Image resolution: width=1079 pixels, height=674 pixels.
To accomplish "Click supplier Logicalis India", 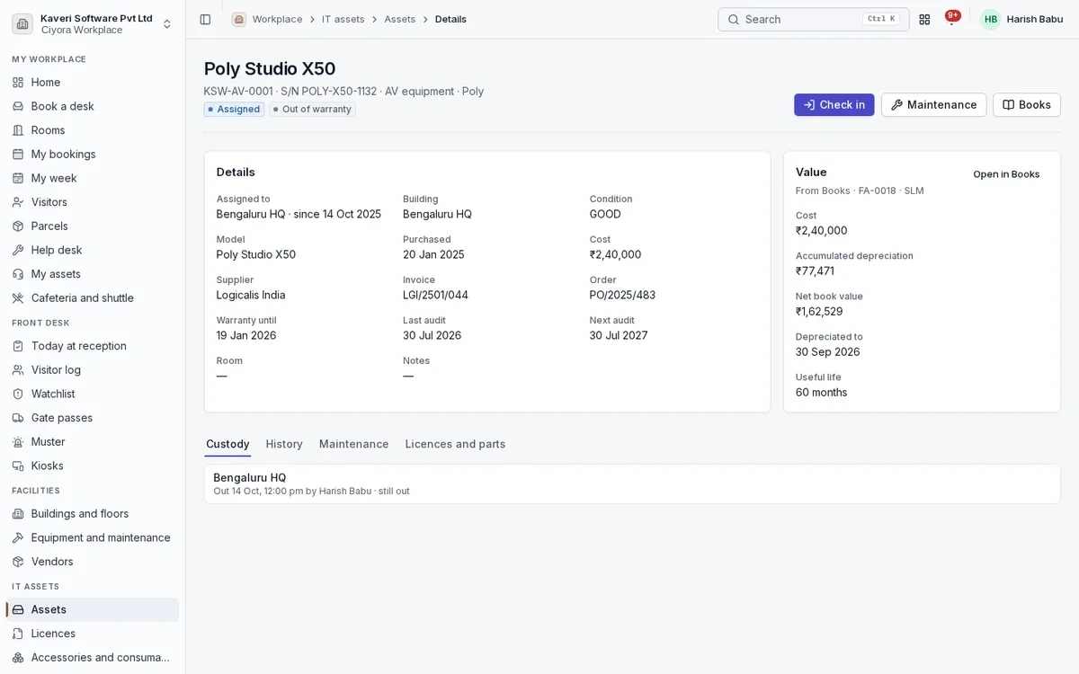I will [251, 295].
